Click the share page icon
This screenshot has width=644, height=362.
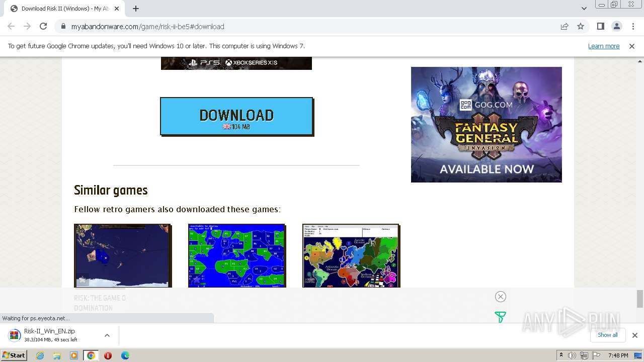coord(565,27)
